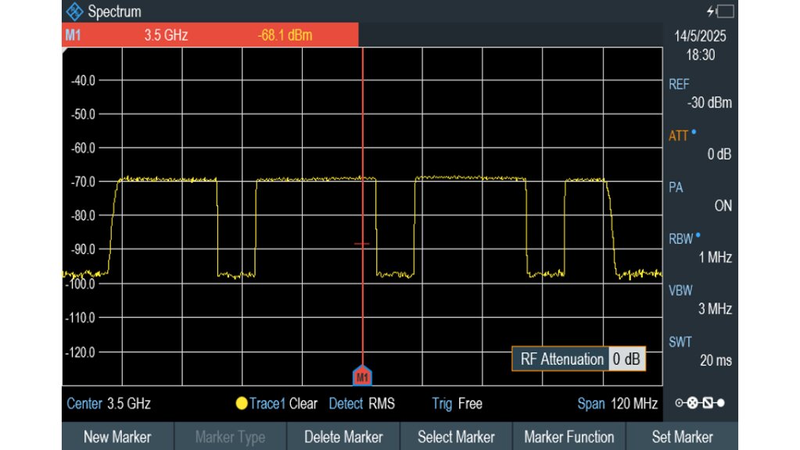
Task: Click the Center 3.5 GHz field
Action: pos(108,404)
